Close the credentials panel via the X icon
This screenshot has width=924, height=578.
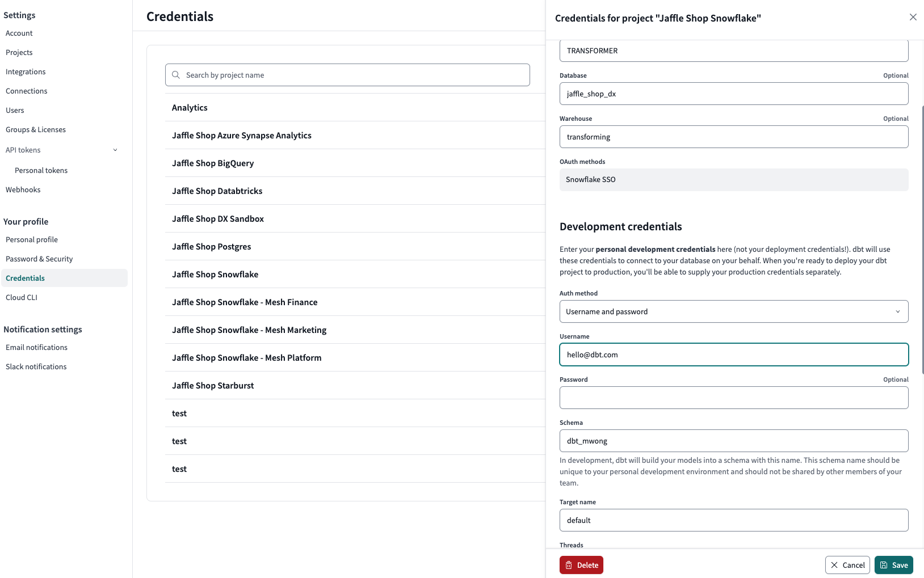[913, 17]
